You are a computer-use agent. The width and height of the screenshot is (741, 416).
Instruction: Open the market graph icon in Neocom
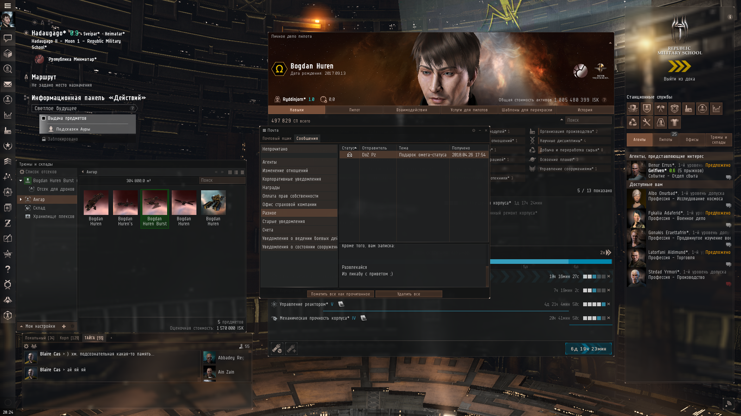tap(7, 115)
